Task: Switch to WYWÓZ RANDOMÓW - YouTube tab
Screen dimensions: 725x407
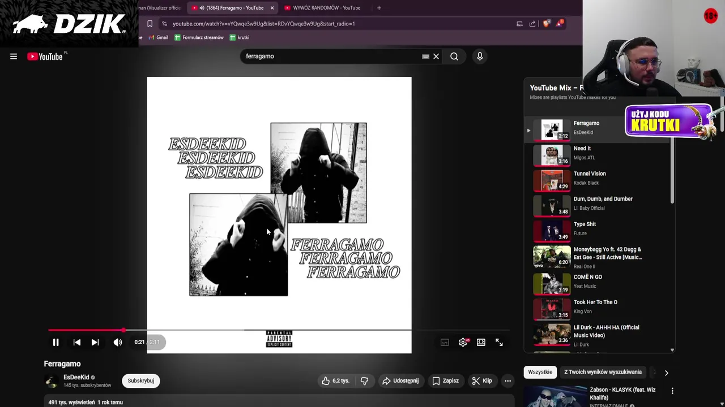Action: (326, 8)
